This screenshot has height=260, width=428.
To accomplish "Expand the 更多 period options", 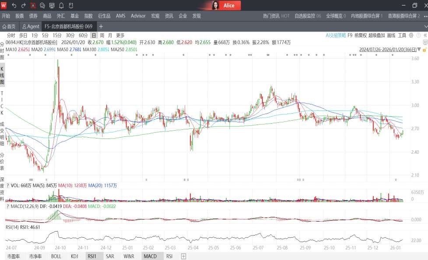I will pyautogui.click(x=120, y=35).
